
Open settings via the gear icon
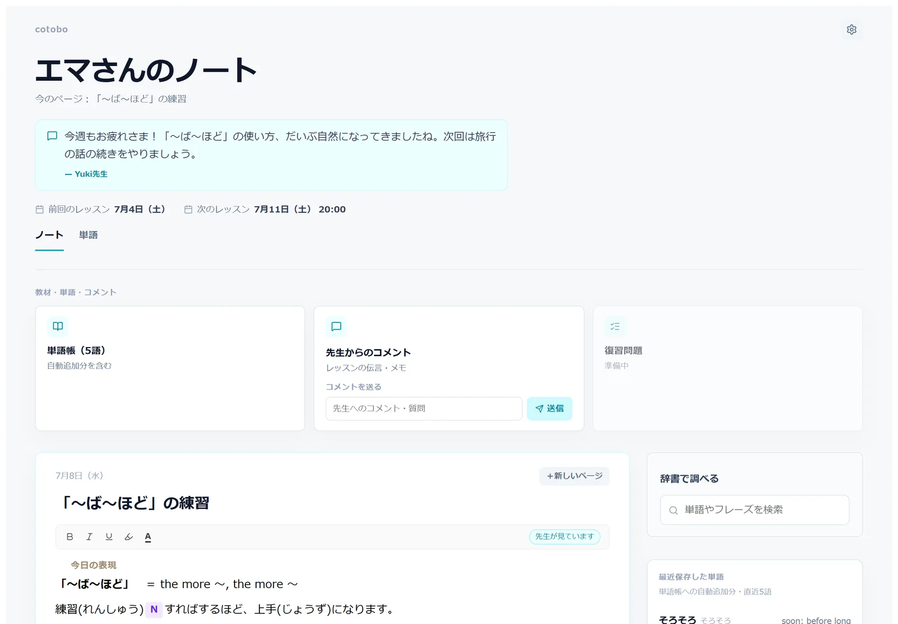coord(851,30)
